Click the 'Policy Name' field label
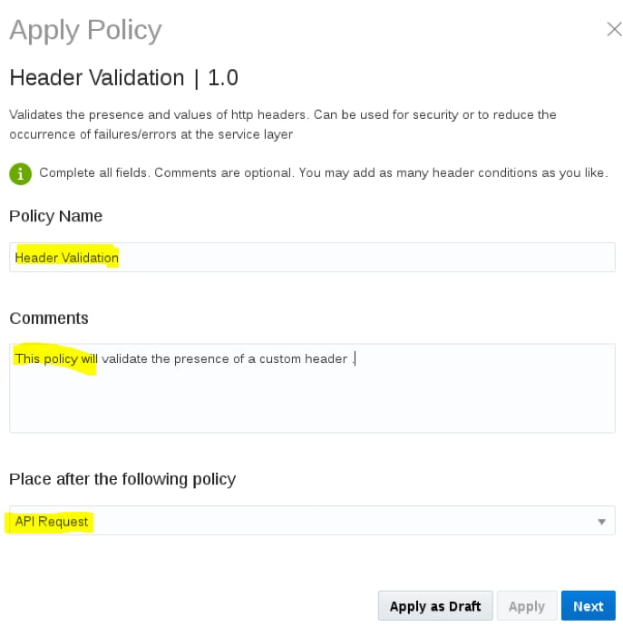This screenshot has height=627, width=623. tap(56, 216)
